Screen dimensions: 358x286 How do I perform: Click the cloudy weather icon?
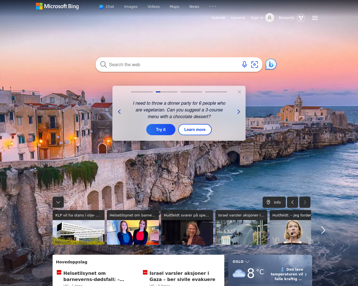pos(239,273)
